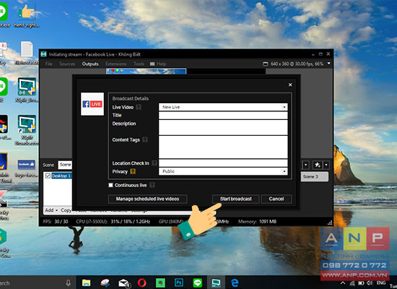This screenshot has height=289, width=397.
Task: Select the Scene 3 button
Action: pyautogui.click(x=315, y=176)
